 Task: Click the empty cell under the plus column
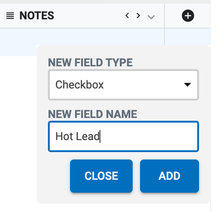[188, 36]
